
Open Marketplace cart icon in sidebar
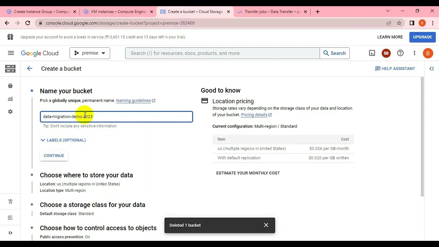click(x=10, y=202)
